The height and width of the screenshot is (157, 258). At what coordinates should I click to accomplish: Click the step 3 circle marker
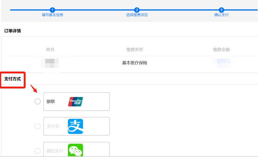[221, 10]
